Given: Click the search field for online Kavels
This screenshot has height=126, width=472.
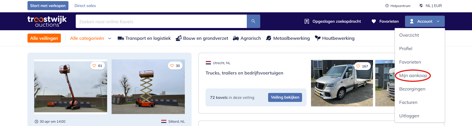Looking at the screenshot, I should (x=161, y=22).
